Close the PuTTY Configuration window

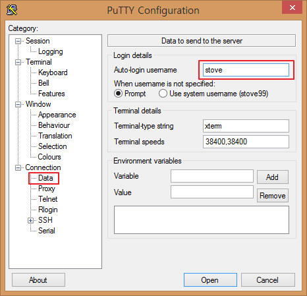click(292, 8)
